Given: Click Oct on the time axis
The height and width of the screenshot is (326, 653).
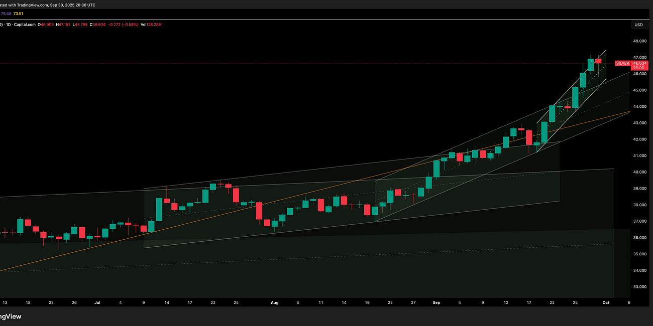Looking at the screenshot, I should [606, 302].
